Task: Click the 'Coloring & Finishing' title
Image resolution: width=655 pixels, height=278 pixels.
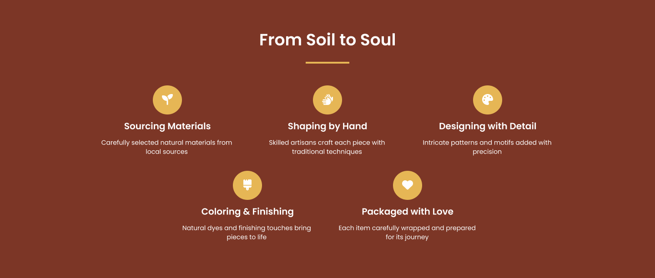Action: tap(247, 212)
